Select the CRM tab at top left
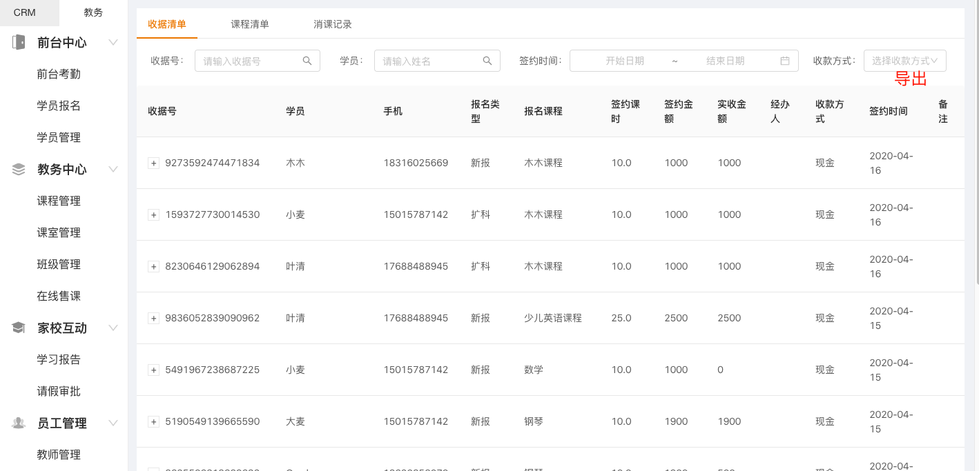 pos(25,12)
